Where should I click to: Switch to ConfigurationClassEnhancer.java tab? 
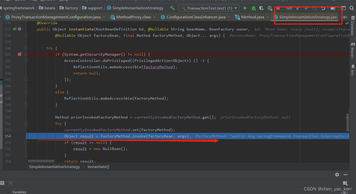pyautogui.click(x=196, y=17)
